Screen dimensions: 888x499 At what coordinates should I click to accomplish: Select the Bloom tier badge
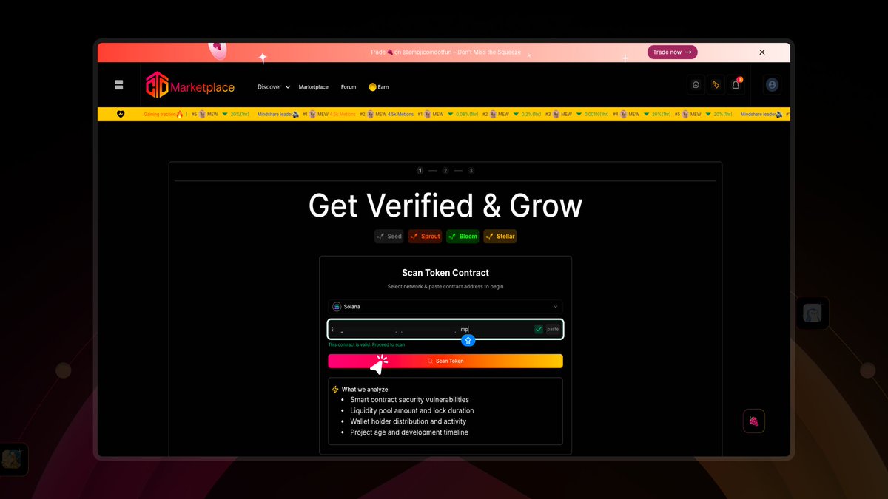(462, 237)
